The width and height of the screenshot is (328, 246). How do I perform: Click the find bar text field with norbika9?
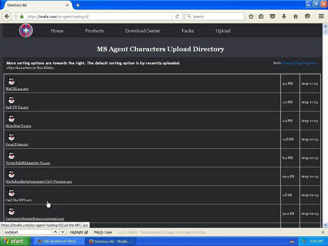pyautogui.click(x=27, y=232)
